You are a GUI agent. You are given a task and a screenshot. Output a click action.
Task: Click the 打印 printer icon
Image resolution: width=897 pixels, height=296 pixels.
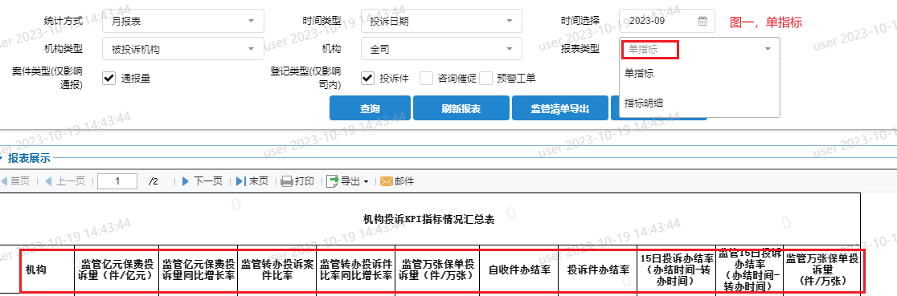pyautogui.click(x=287, y=181)
